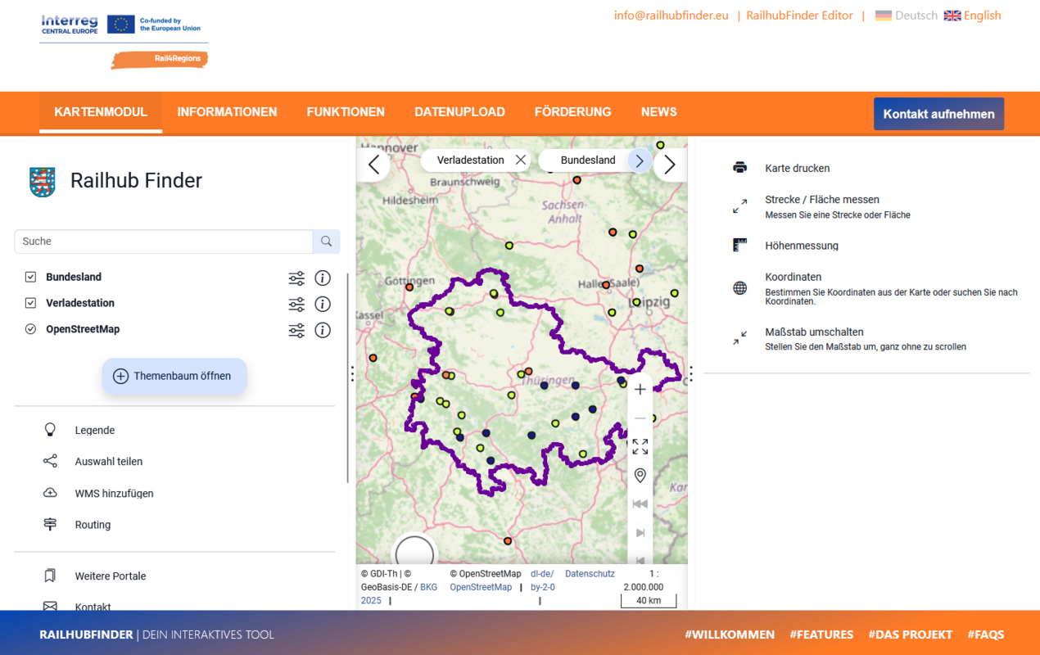The height and width of the screenshot is (655, 1040).
Task: Uncheck the Bundesland layer checkbox
Action: click(30, 277)
